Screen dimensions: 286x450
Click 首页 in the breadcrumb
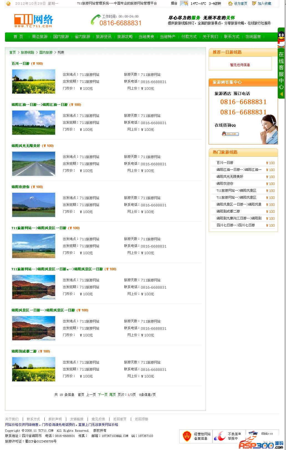click(x=12, y=52)
